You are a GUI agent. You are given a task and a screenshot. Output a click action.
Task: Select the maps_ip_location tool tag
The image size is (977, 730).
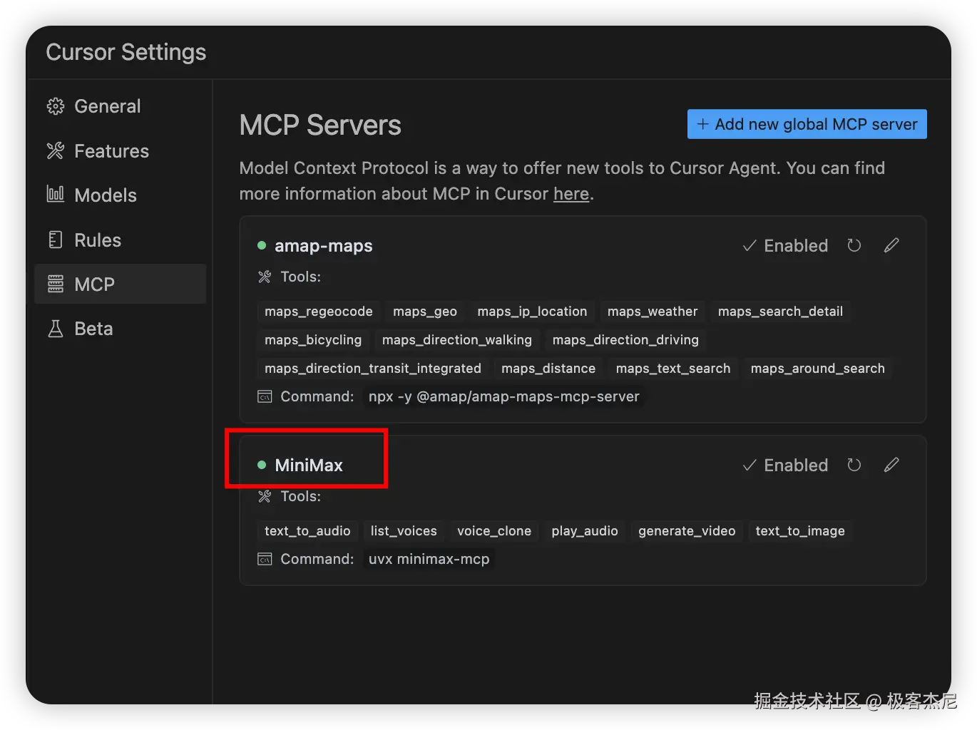click(532, 312)
